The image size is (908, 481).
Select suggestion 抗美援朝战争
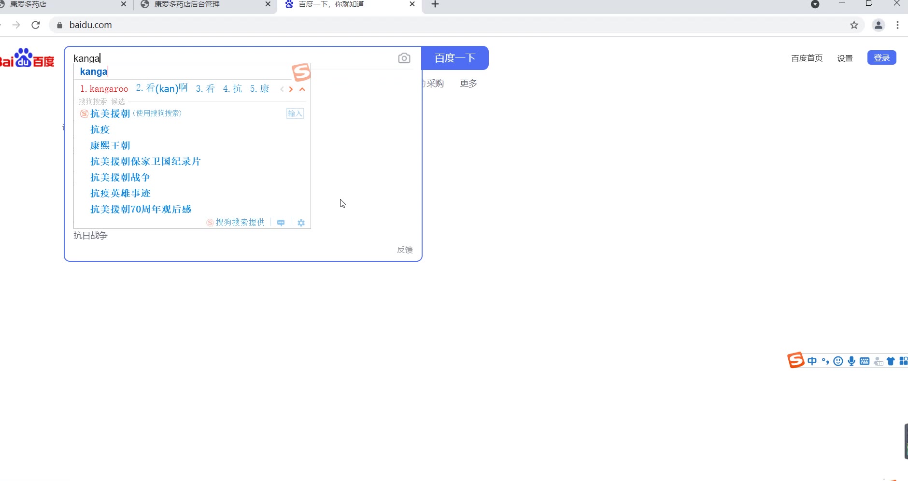click(120, 177)
